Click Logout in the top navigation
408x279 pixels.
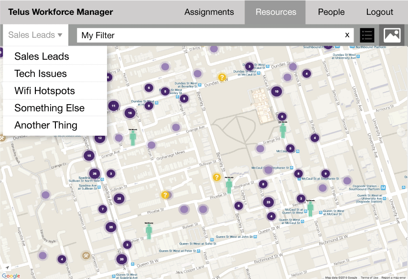[380, 12]
